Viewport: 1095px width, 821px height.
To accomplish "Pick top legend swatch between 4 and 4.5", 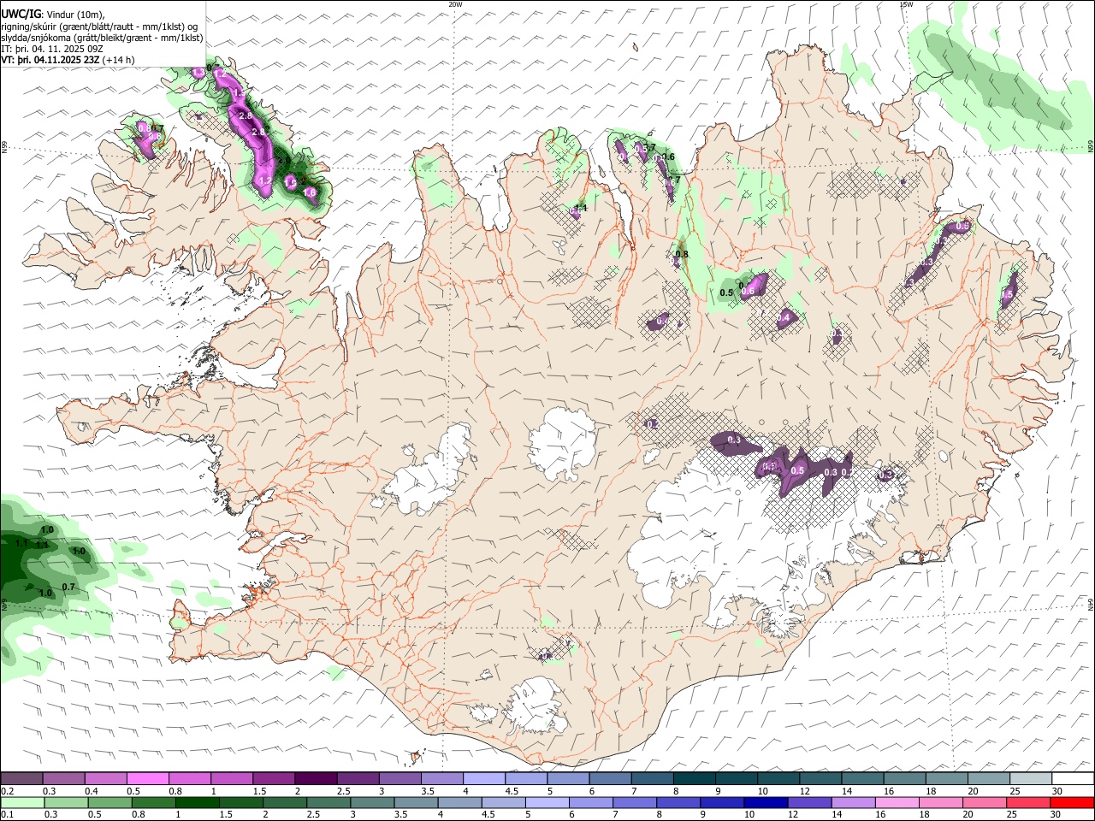I will pos(484,778).
